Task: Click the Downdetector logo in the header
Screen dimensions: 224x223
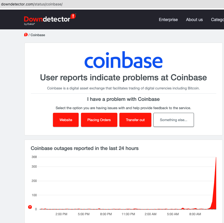Action: click(x=50, y=19)
